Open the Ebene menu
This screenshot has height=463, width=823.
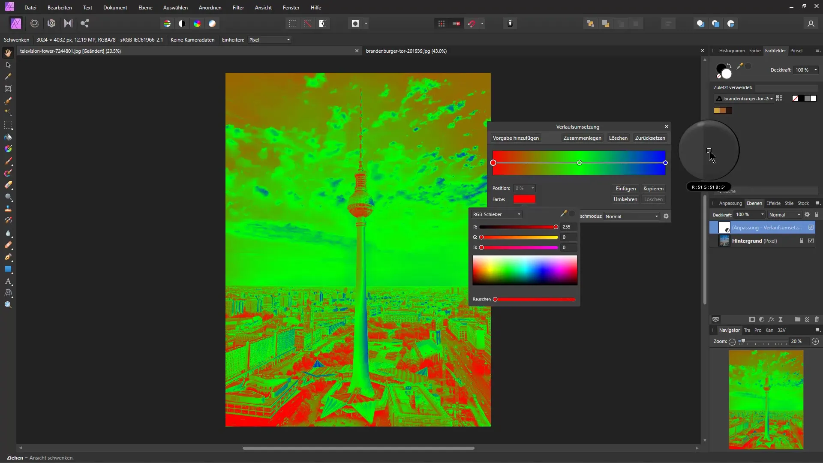[145, 7]
